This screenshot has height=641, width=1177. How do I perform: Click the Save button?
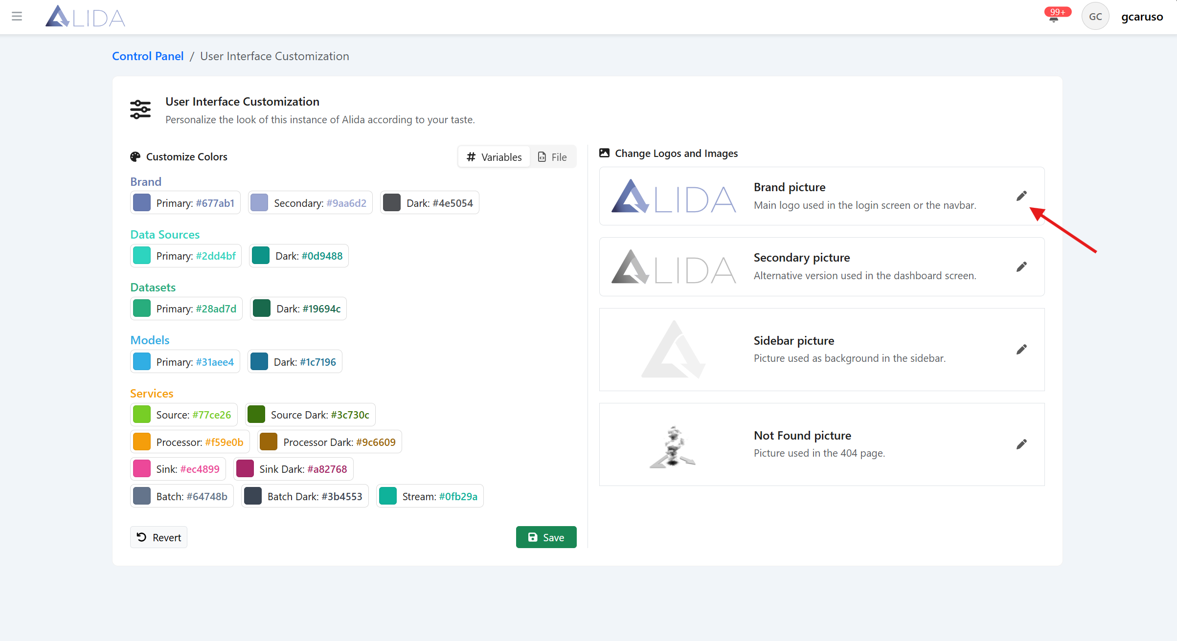pos(546,537)
